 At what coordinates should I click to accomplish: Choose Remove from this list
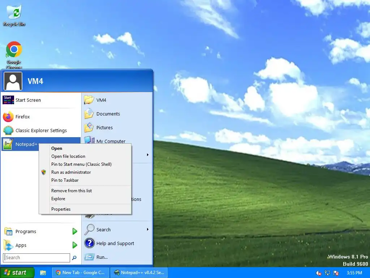(x=85, y=190)
